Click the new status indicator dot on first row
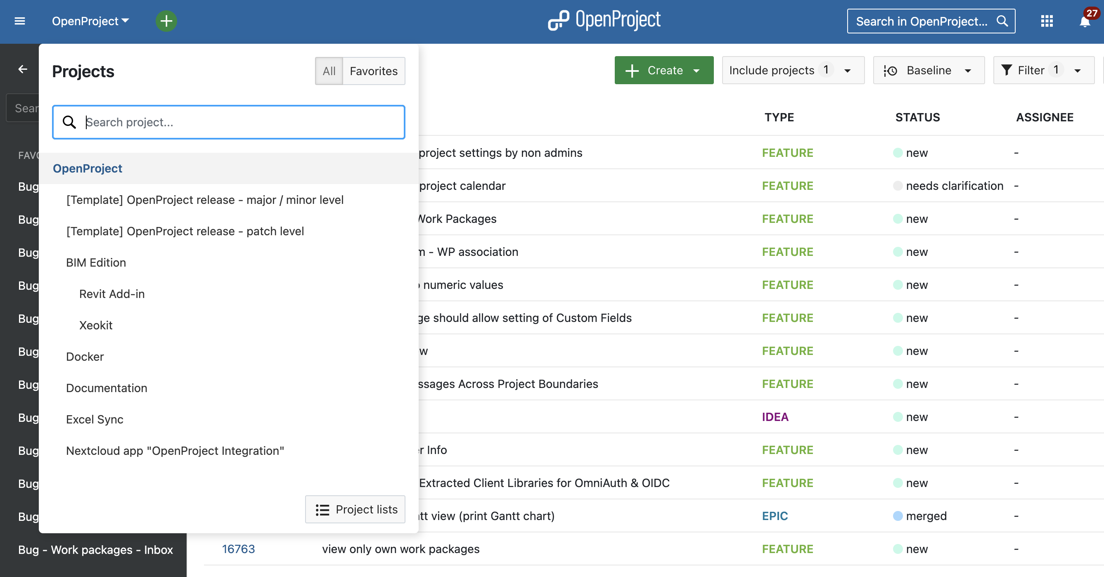The height and width of the screenshot is (577, 1104). [899, 152]
